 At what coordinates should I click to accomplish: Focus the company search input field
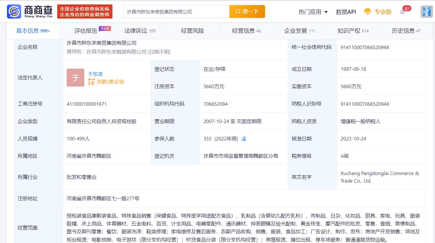tap(176, 12)
